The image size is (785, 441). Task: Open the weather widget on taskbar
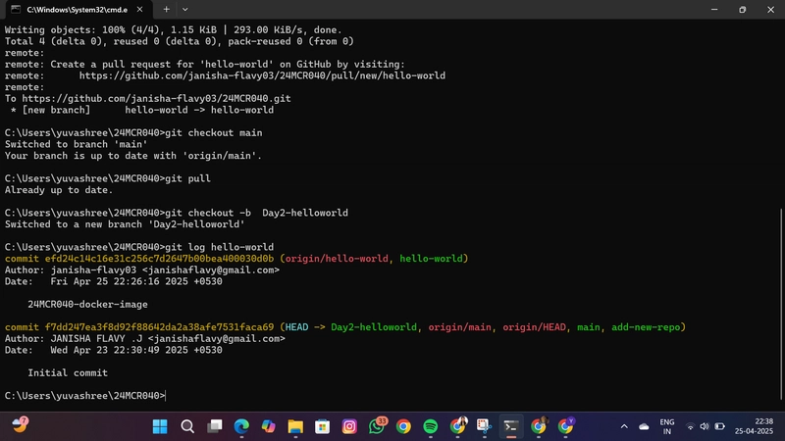pos(20,425)
